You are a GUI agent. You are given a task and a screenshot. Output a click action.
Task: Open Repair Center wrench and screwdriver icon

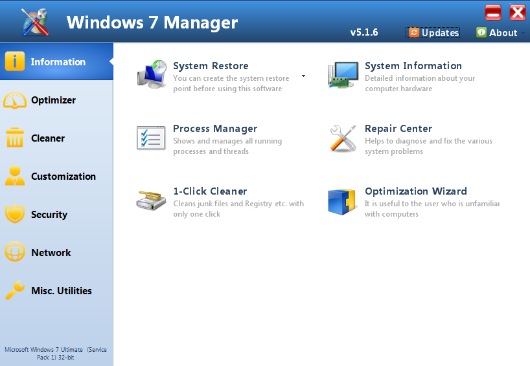[343, 138]
